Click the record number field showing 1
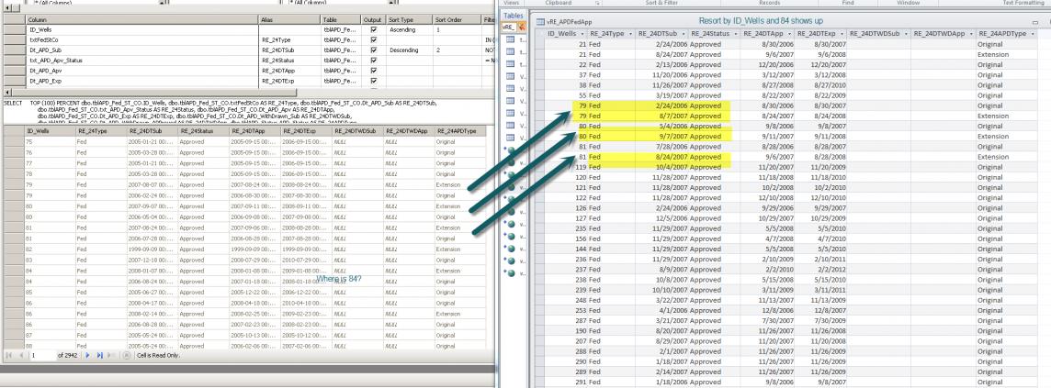 tap(42, 355)
